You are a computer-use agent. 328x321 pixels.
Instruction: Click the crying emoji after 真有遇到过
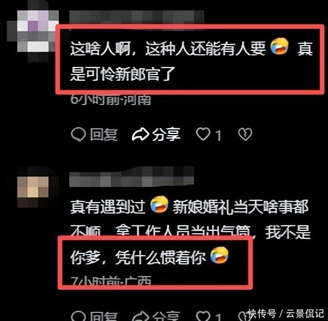coord(159,204)
